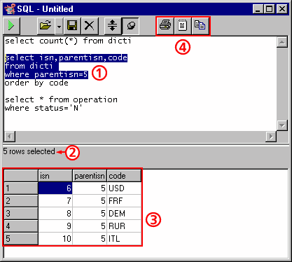Run the query with the green play button
This screenshot has height=262, width=292.
pos(11,25)
